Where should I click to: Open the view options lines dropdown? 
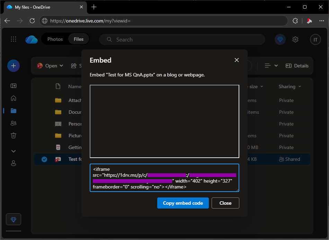(271, 66)
